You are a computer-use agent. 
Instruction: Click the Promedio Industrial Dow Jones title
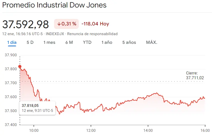coord(54,5)
